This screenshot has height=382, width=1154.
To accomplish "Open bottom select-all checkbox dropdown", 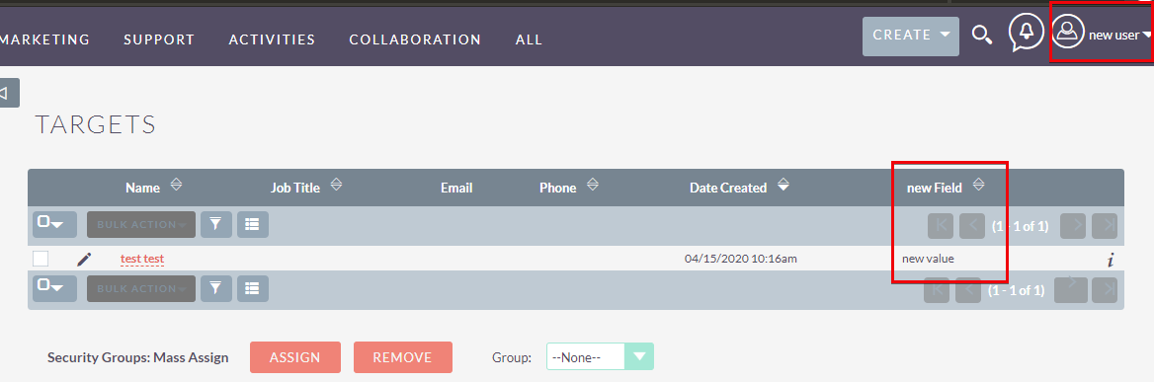I will tap(54, 288).
